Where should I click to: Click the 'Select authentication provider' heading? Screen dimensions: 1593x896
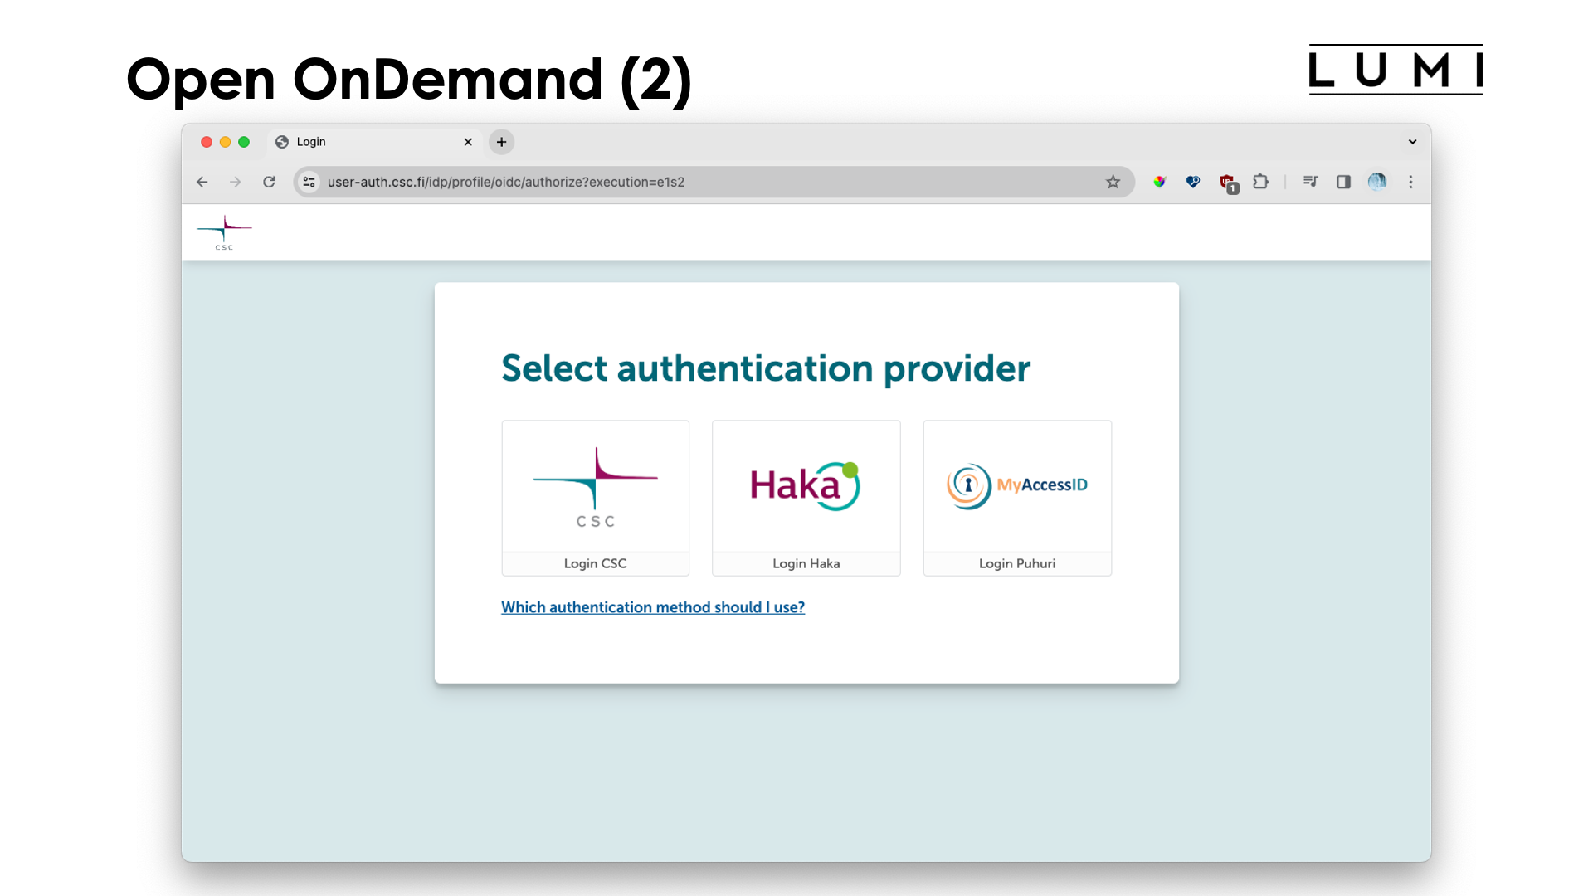pyautogui.click(x=765, y=368)
